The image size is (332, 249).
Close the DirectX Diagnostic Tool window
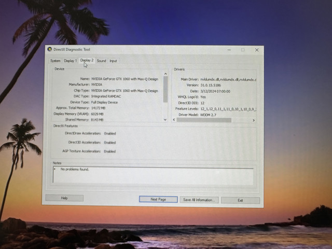coord(257,50)
